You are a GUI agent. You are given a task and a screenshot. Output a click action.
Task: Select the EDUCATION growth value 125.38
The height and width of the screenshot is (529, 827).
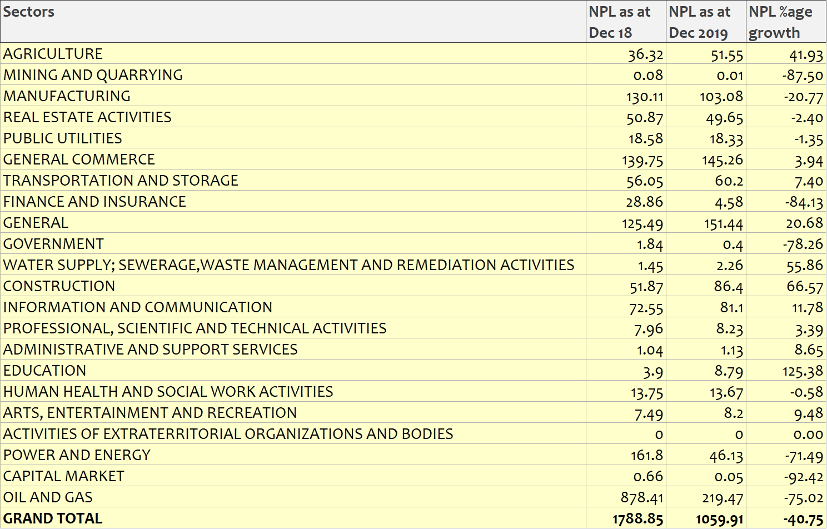click(x=802, y=371)
